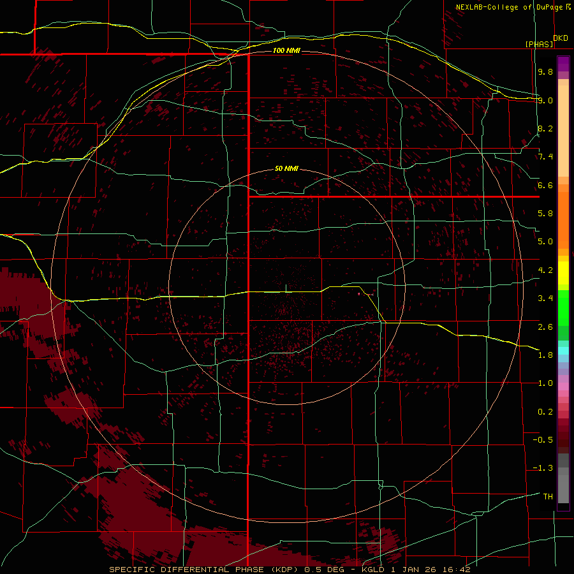Select the -1.3 scale value
Image resolution: width=574 pixels, height=574 pixels.
click(x=543, y=468)
